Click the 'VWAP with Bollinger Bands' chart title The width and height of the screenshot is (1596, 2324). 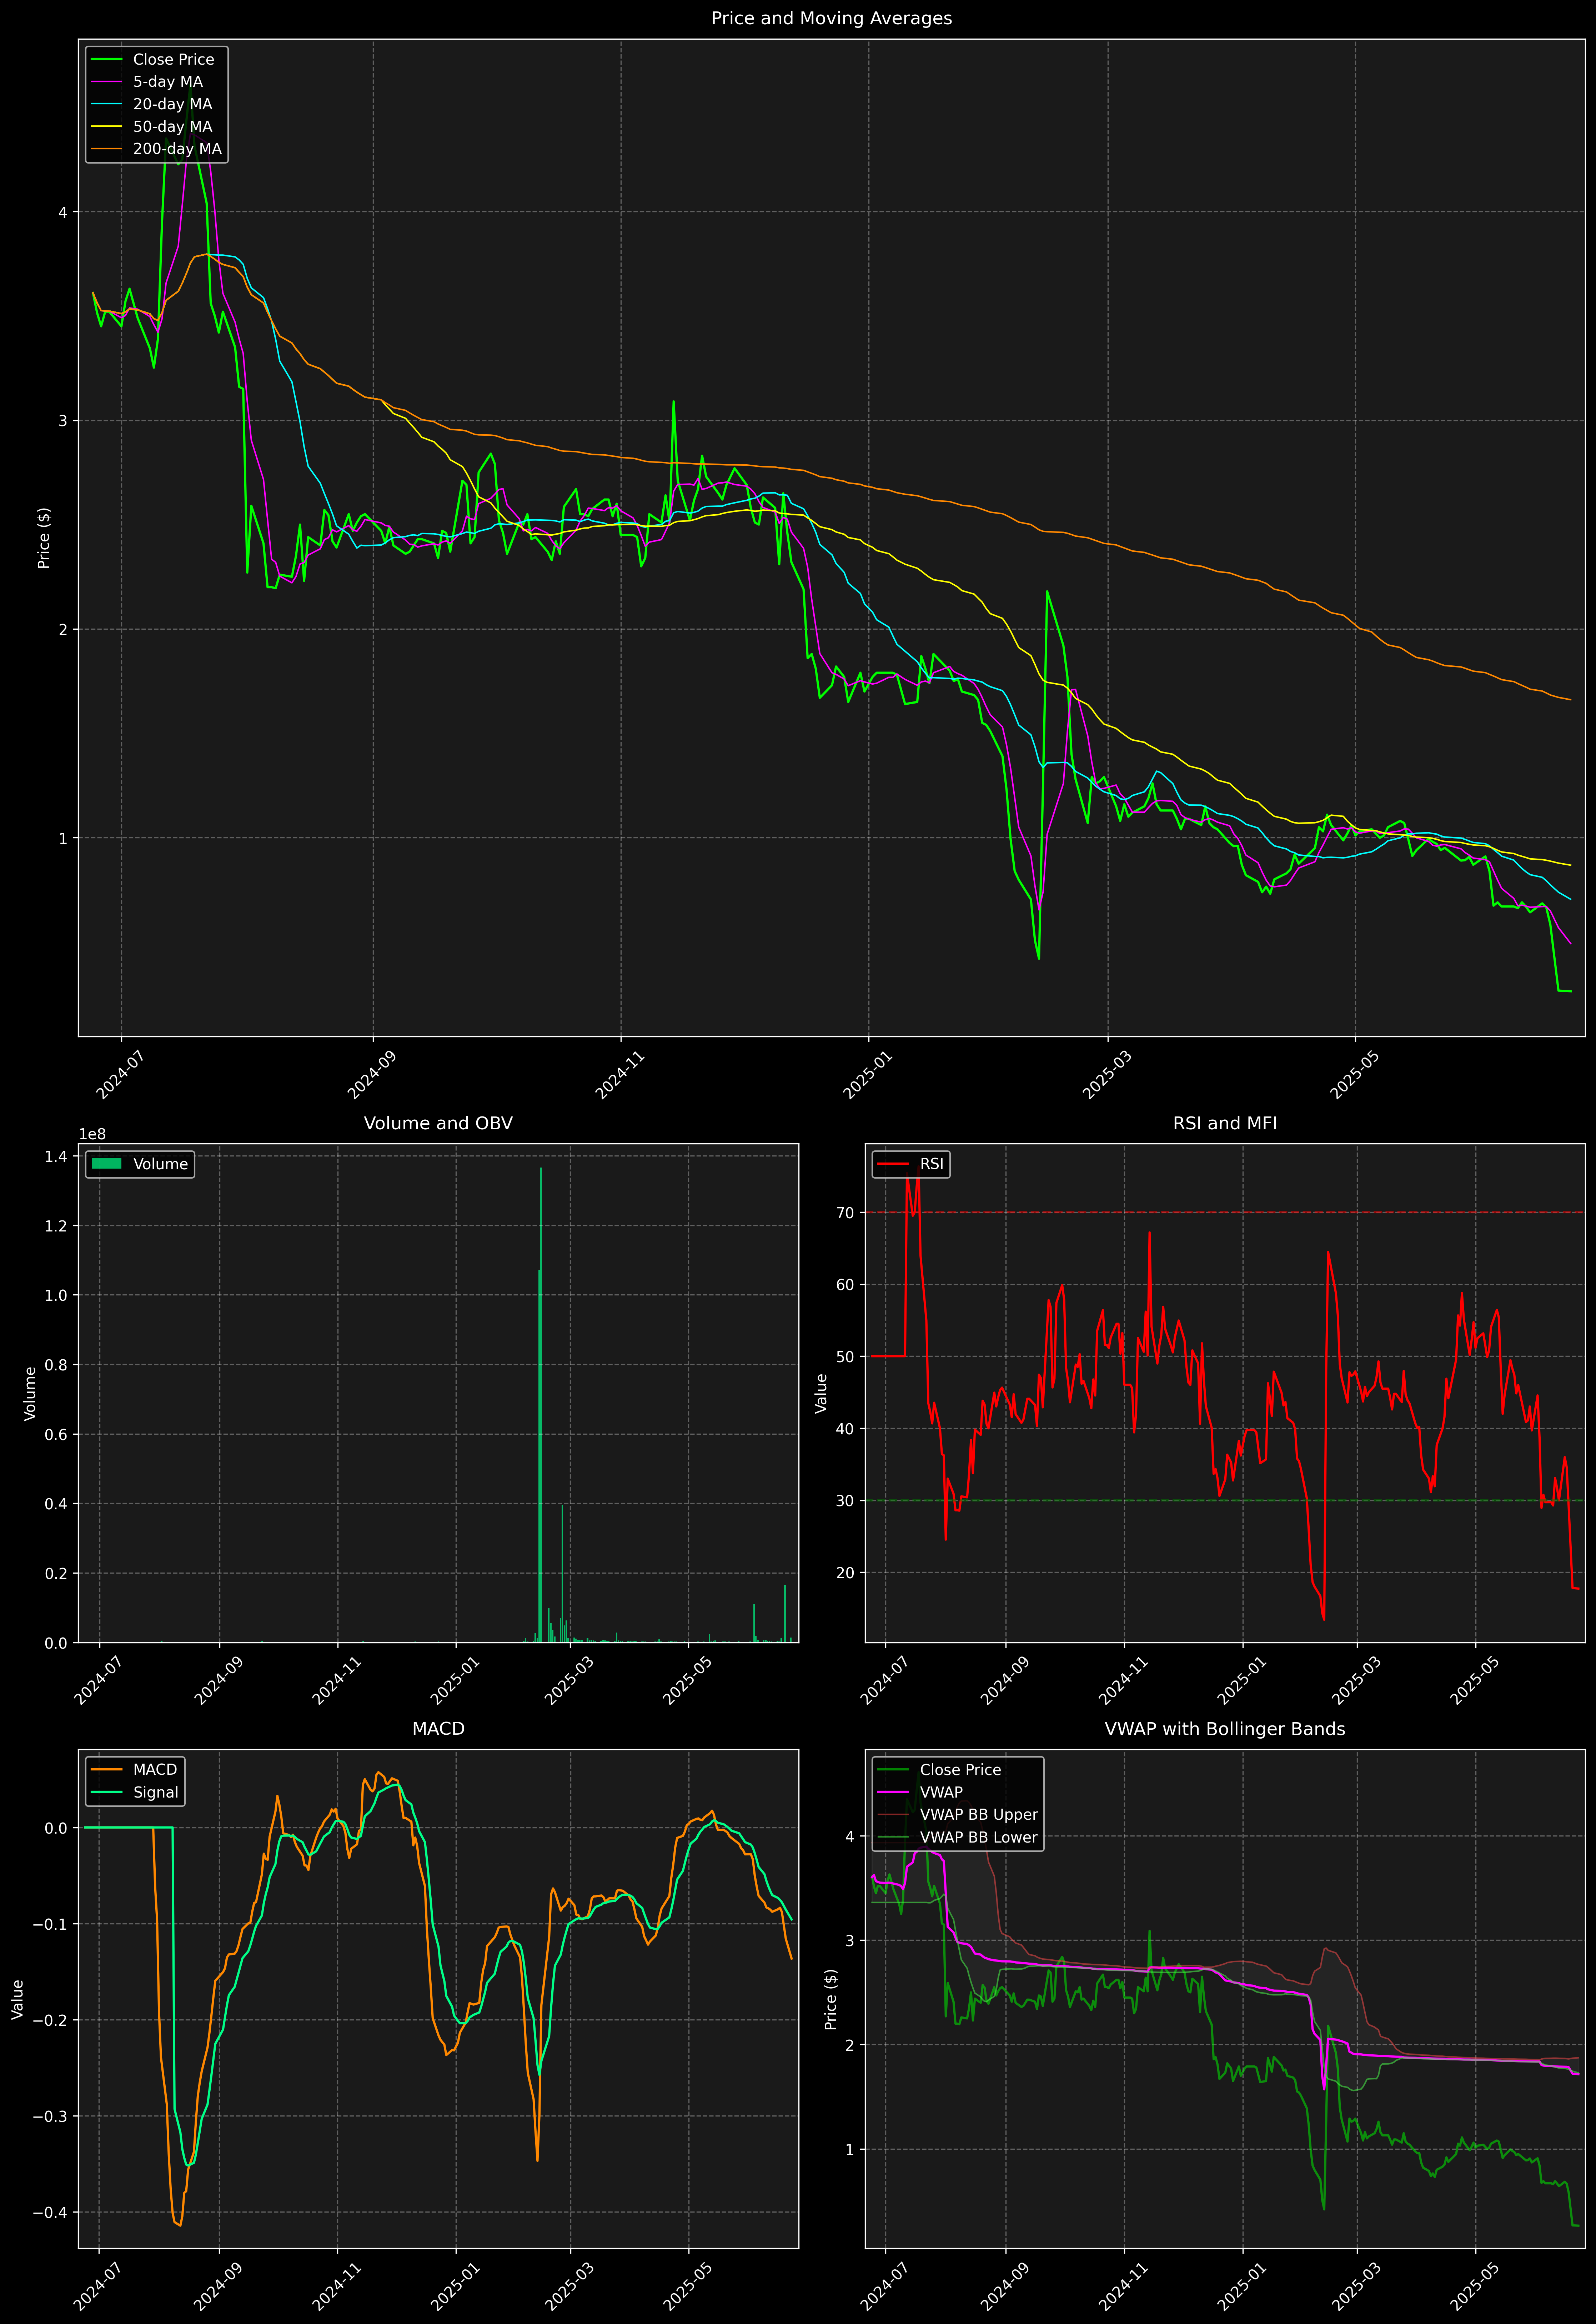pyautogui.click(x=1225, y=1729)
